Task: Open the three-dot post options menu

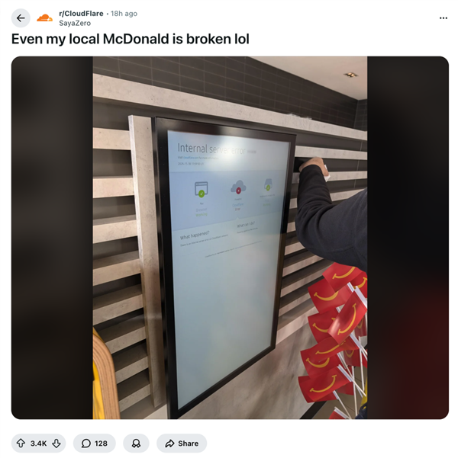Action: pyautogui.click(x=443, y=18)
